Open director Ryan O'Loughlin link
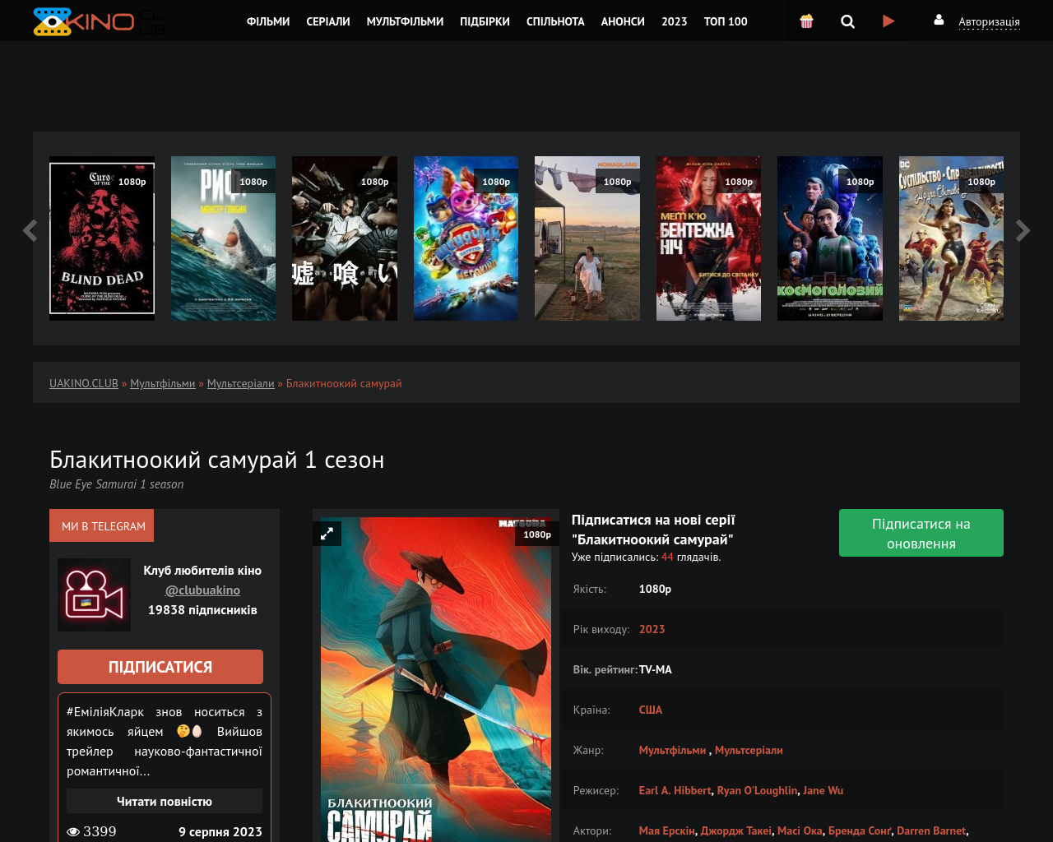 point(757,790)
